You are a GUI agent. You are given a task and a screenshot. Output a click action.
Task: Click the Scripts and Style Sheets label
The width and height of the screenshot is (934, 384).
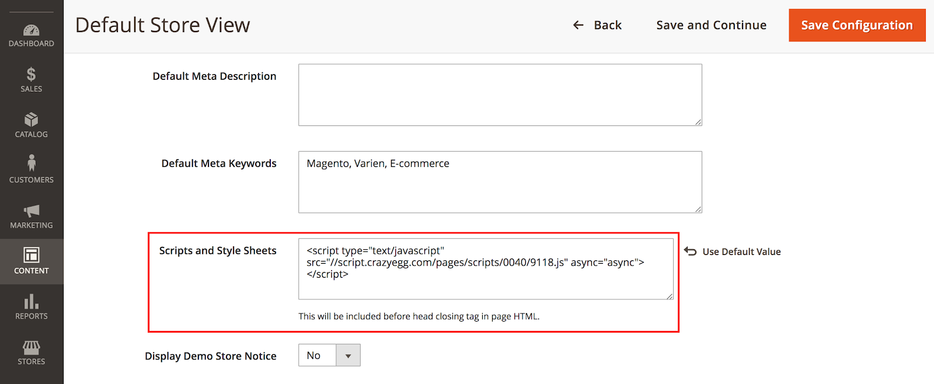click(218, 250)
